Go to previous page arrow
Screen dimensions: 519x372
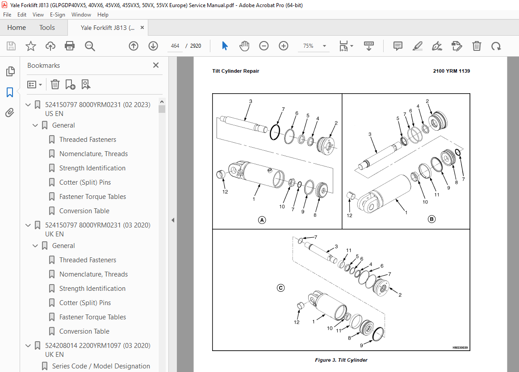click(134, 46)
